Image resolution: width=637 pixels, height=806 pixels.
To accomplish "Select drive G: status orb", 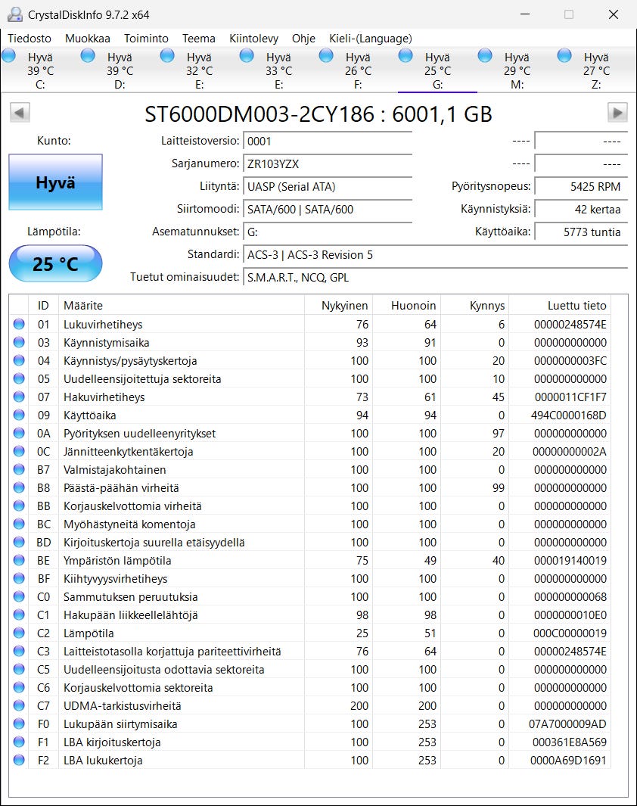I will [406, 55].
